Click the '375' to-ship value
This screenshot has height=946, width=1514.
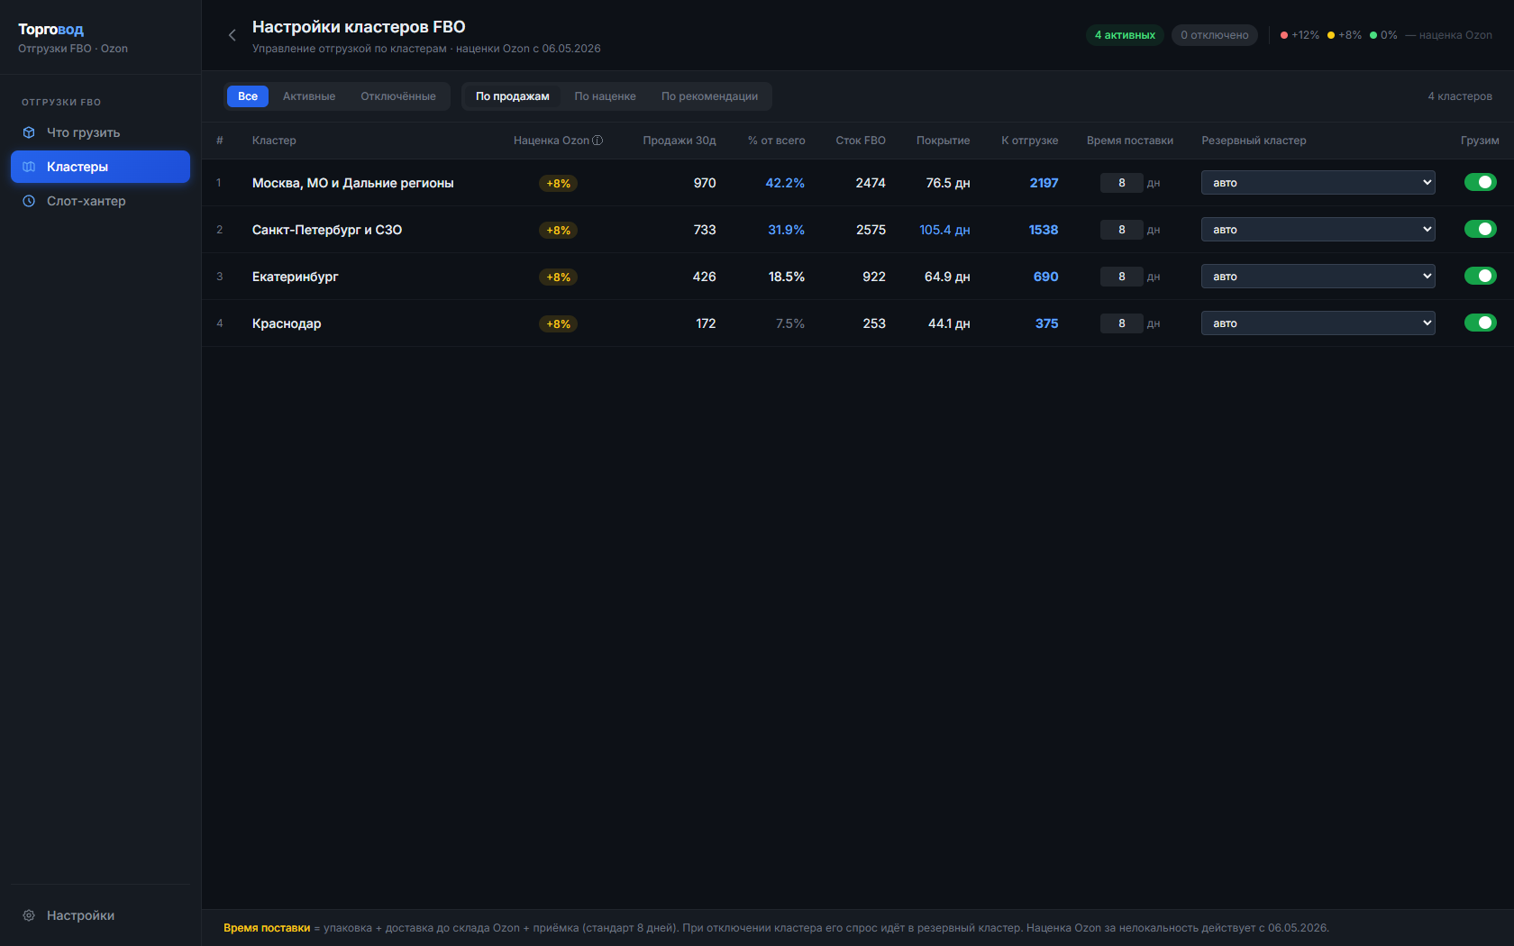[1047, 323]
